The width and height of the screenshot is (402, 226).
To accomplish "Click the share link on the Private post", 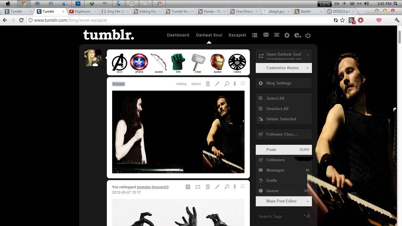I will [x=196, y=84].
